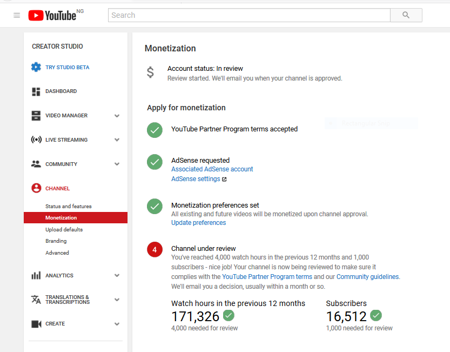The width and height of the screenshot is (450, 352).
Task: Click the dollar sign account status icon
Action: [150, 72]
